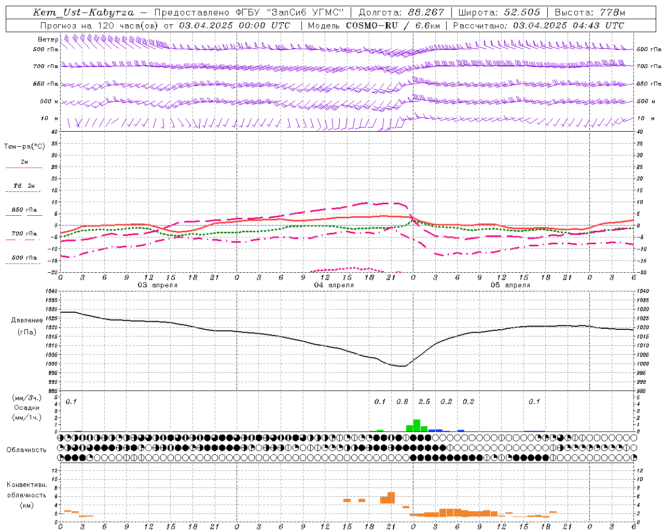The height and width of the screenshot is (531, 664).
Task: Click the (км) unit under convective label
Action: 27,505
